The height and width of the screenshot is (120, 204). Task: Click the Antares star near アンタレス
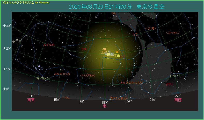[174, 74]
